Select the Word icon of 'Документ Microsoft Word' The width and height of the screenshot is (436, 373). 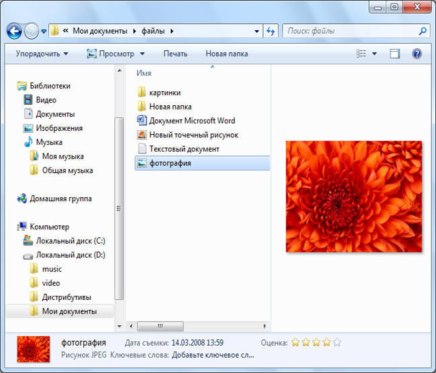(x=142, y=120)
